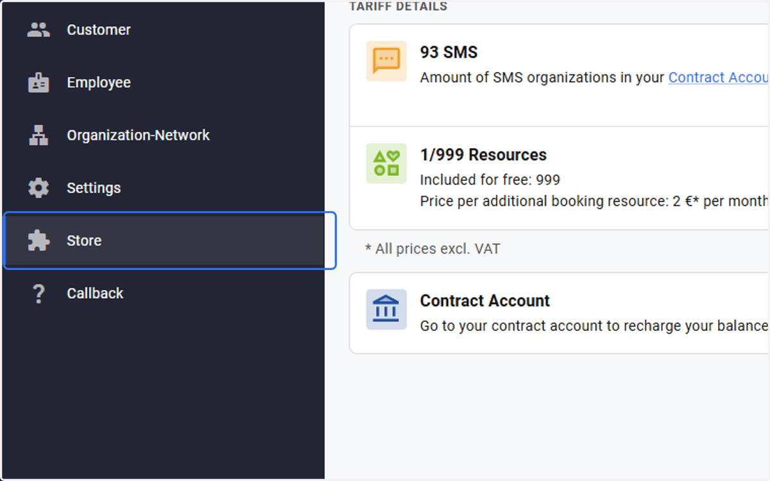The width and height of the screenshot is (770, 481).
Task: Go to Organization-Network section
Action: [164, 135]
